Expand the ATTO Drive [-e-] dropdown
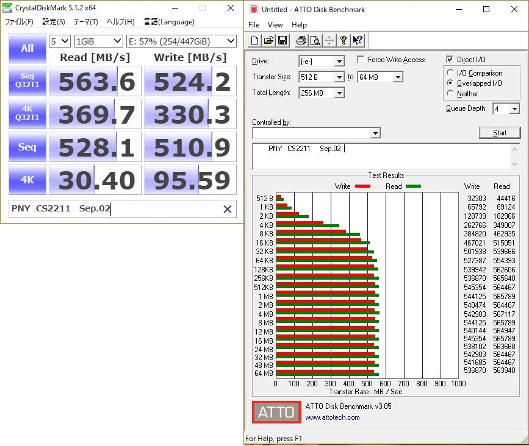Viewport: 529px width, 446px height. (x=339, y=62)
